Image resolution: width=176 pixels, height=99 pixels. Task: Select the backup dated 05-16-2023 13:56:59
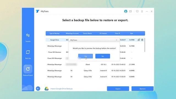click(x=95, y=77)
